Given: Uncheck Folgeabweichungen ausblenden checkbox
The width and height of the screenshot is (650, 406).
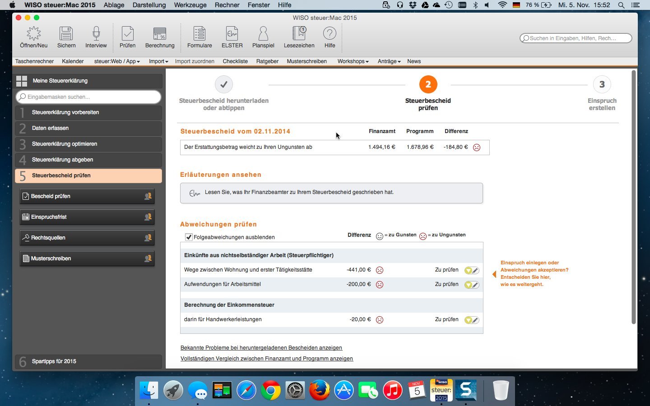Looking at the screenshot, I should click(x=189, y=237).
